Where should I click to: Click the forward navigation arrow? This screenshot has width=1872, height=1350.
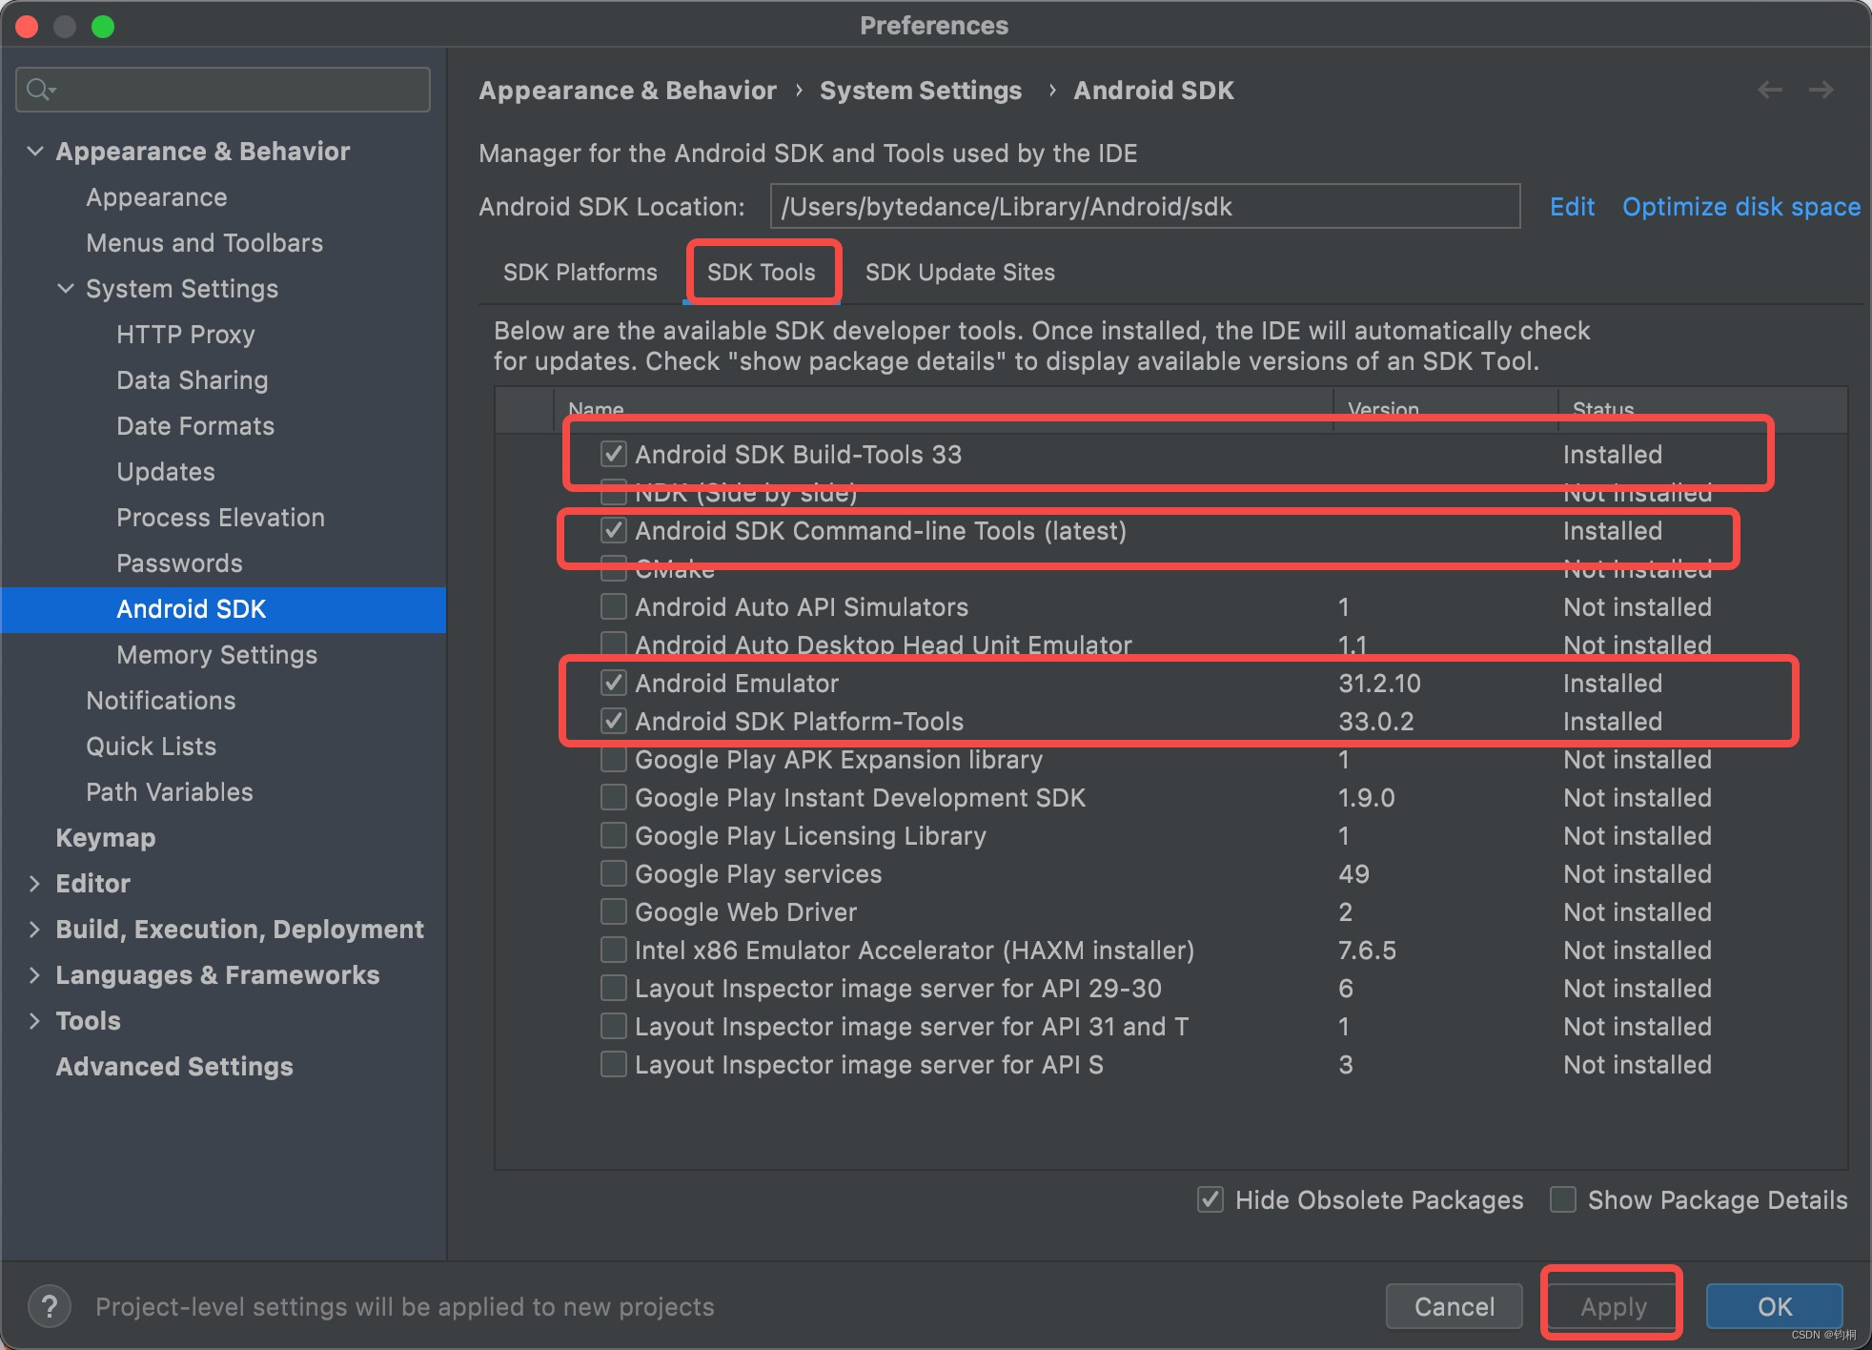coord(1821,90)
